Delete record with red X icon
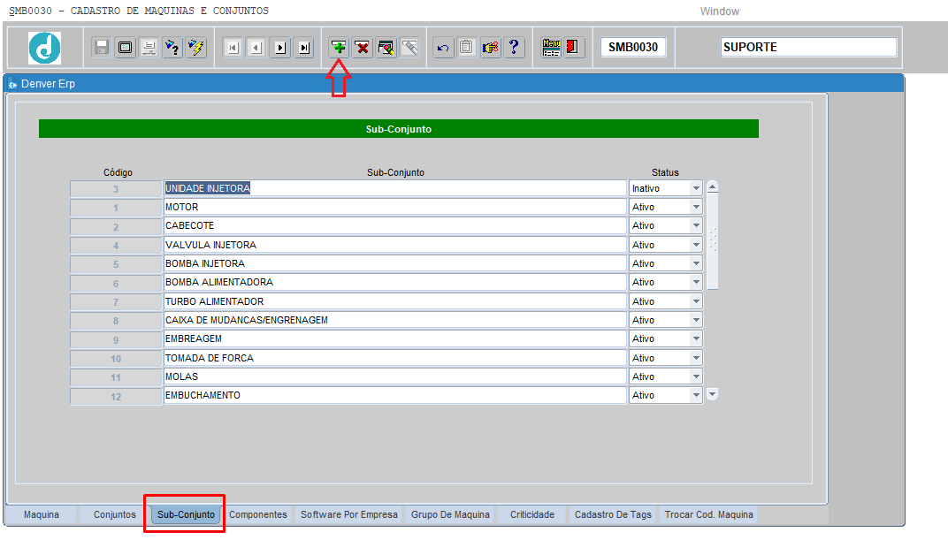The height and width of the screenshot is (555, 948). click(363, 47)
